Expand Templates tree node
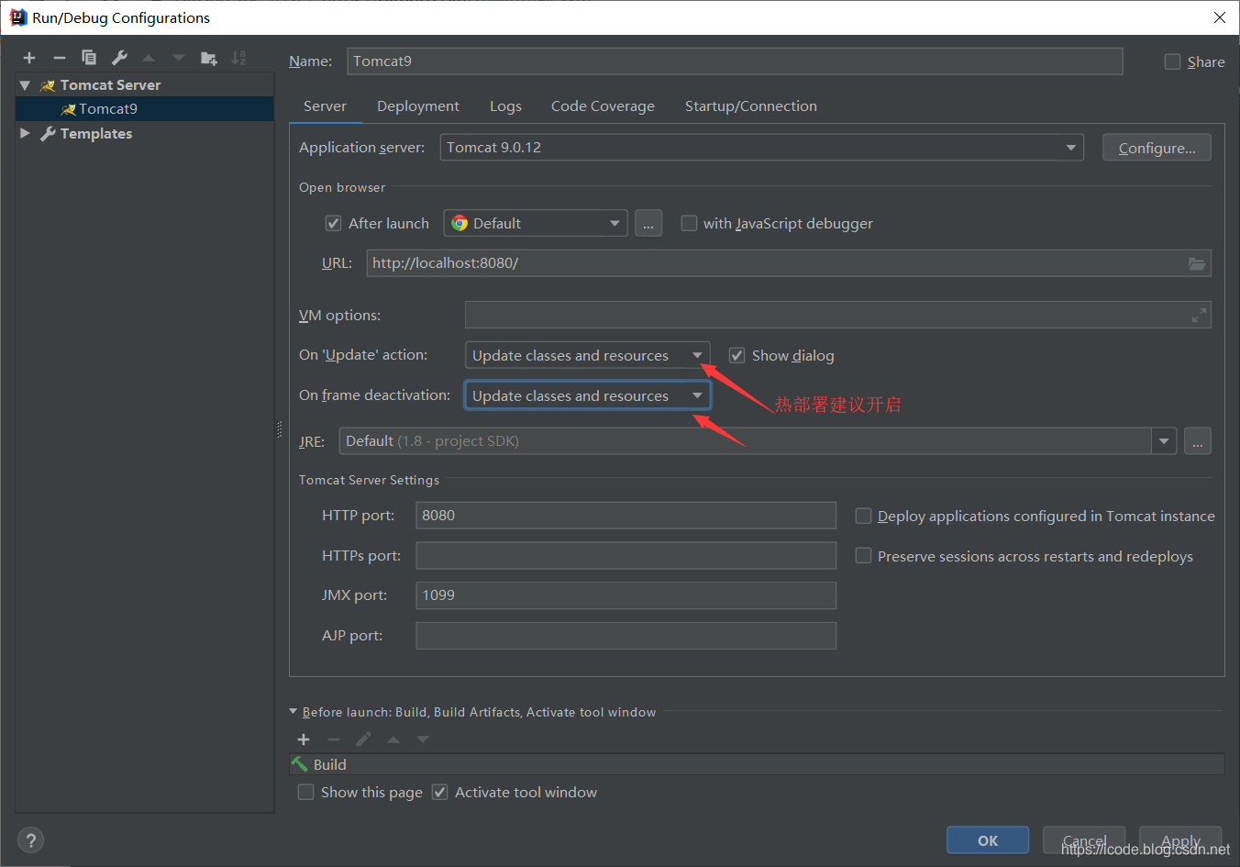The width and height of the screenshot is (1240, 867). [x=25, y=133]
